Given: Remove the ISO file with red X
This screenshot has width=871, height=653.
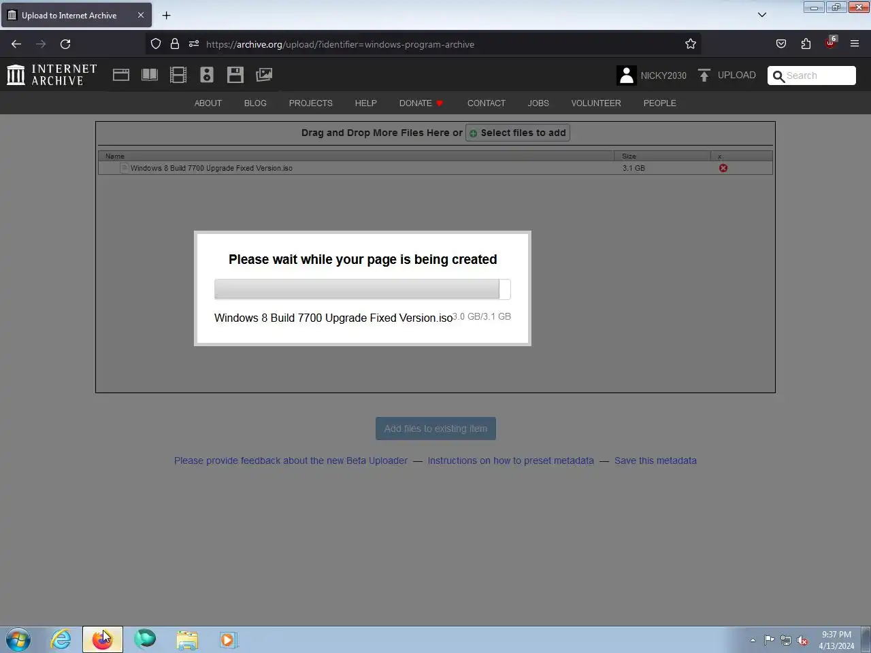Looking at the screenshot, I should (723, 168).
